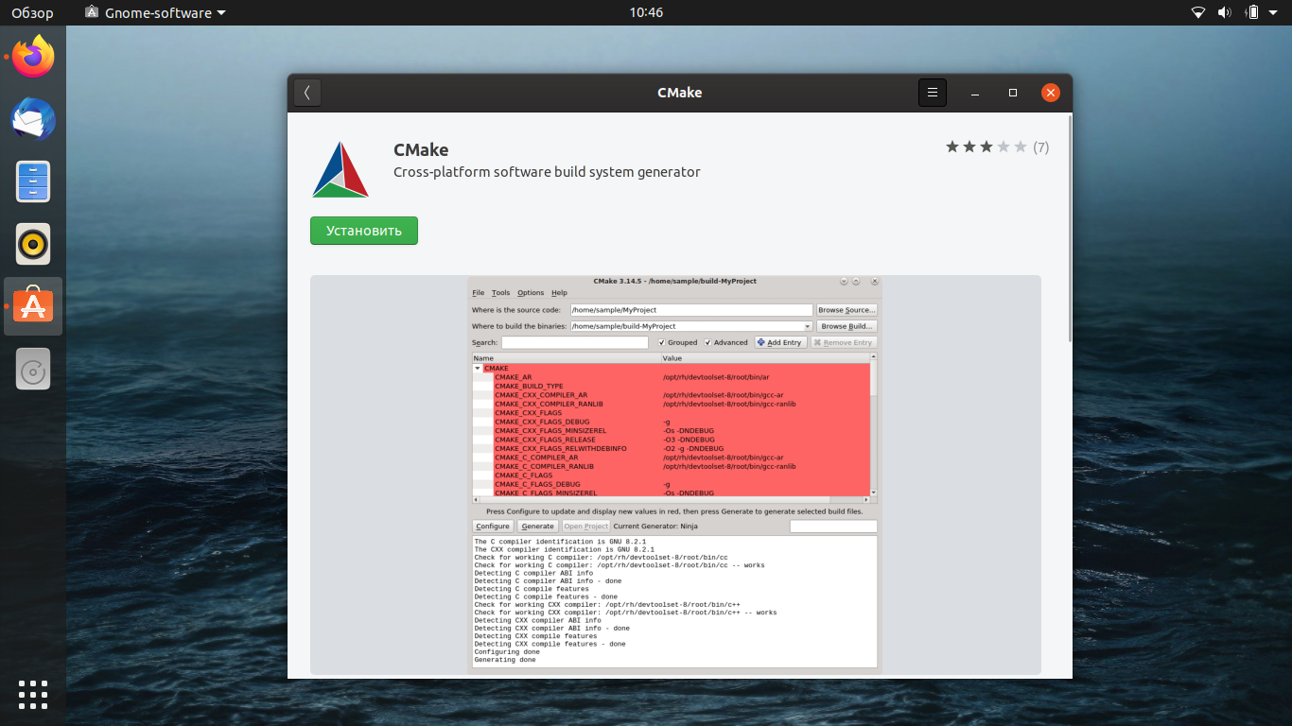Viewport: 1292px width, 726px height.
Task: Click the 10:46 clock
Action: (x=646, y=12)
